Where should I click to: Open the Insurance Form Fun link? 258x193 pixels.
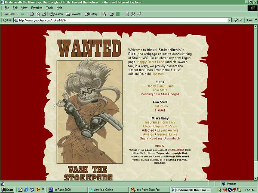(x=160, y=122)
